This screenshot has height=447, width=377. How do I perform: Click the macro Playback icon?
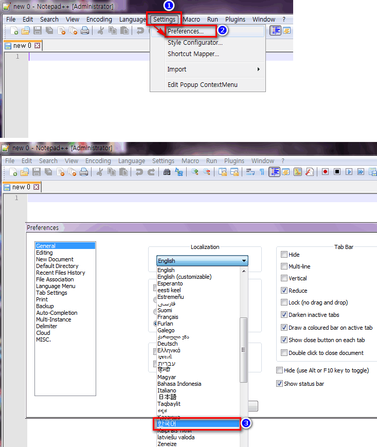click(x=349, y=172)
